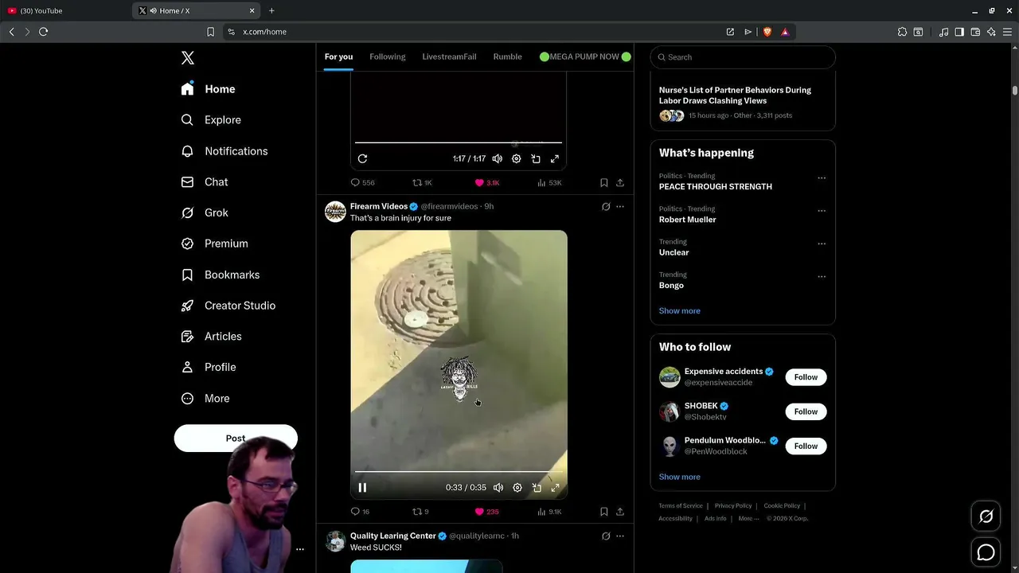View analytics of the post with 53K views
This screenshot has height=573, width=1019.
549,182
